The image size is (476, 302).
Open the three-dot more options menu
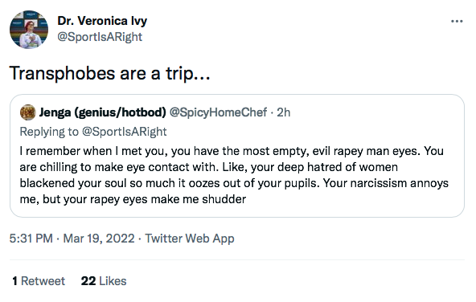click(457, 21)
